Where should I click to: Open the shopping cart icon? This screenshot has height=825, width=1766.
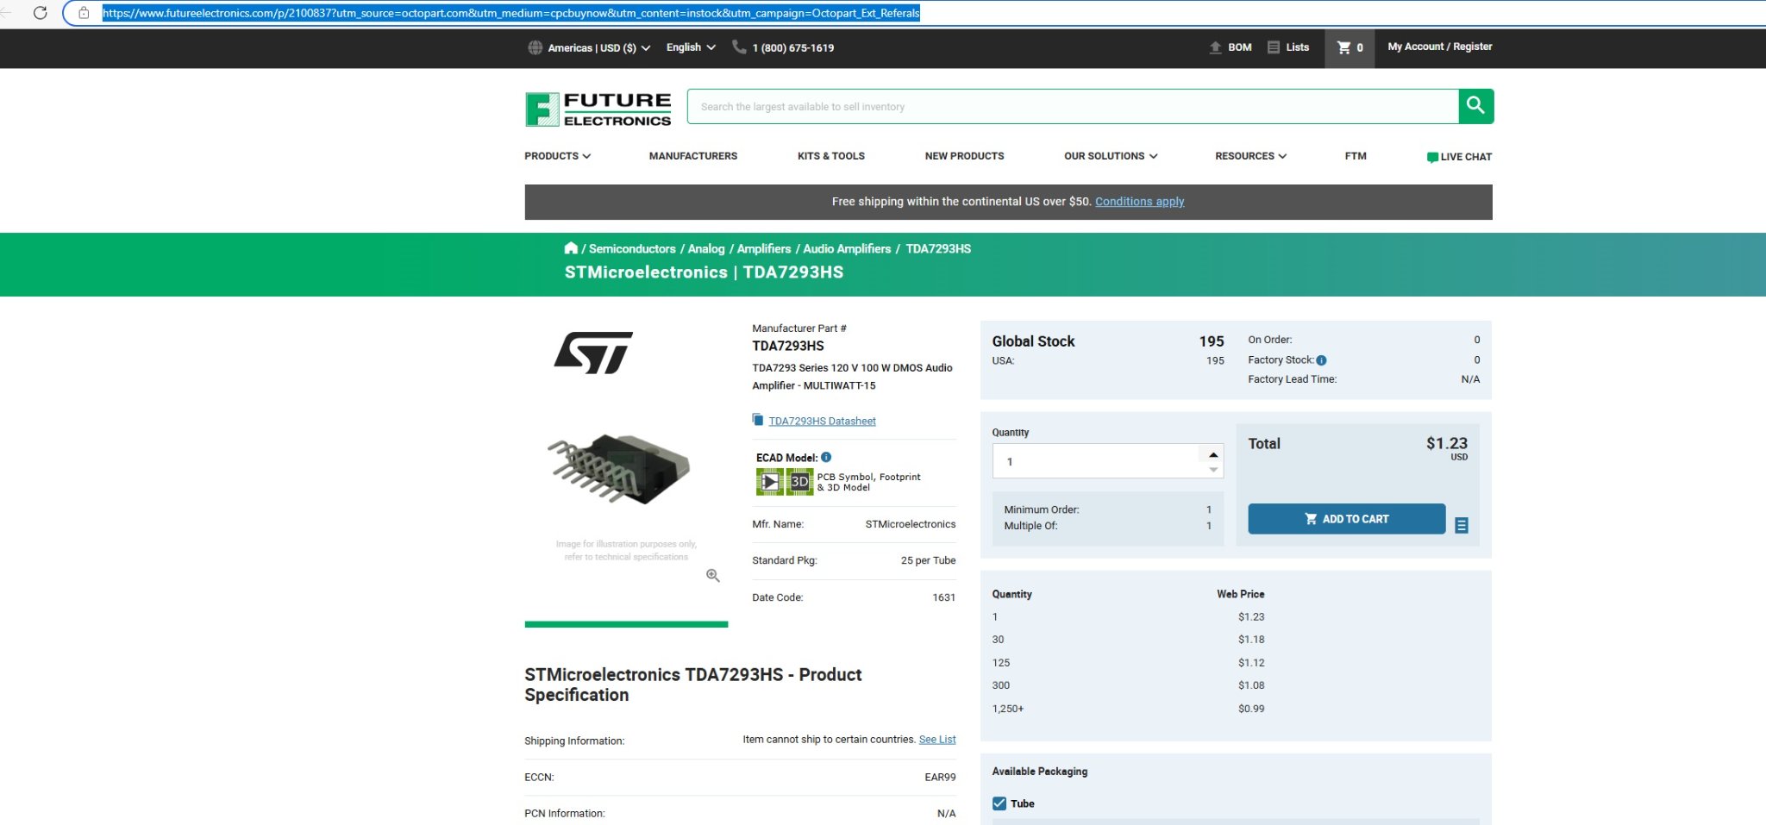pyautogui.click(x=1343, y=47)
